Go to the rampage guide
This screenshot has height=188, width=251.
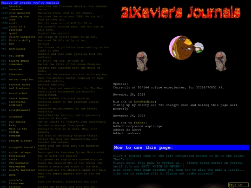click(x=14, y=136)
